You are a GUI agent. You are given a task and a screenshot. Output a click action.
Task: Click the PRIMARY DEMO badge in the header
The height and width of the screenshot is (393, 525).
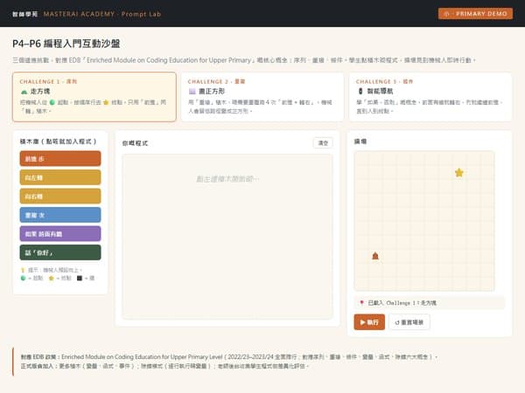tap(475, 14)
